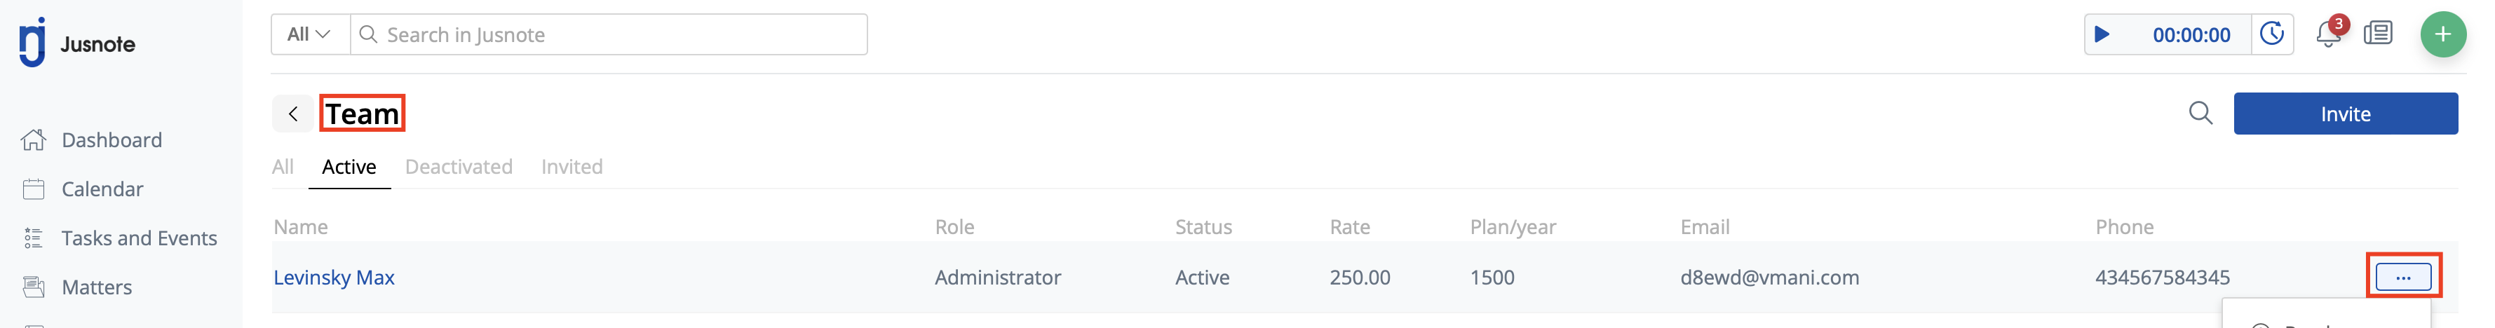Open the news feed icon

tap(2378, 34)
